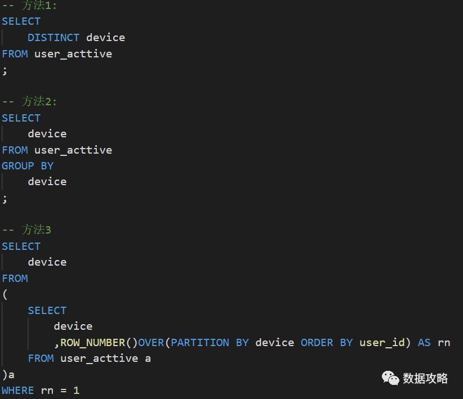The image size is (463, 399).
Task: Click the number 1 in the WHERE condition
Action: [76, 390]
